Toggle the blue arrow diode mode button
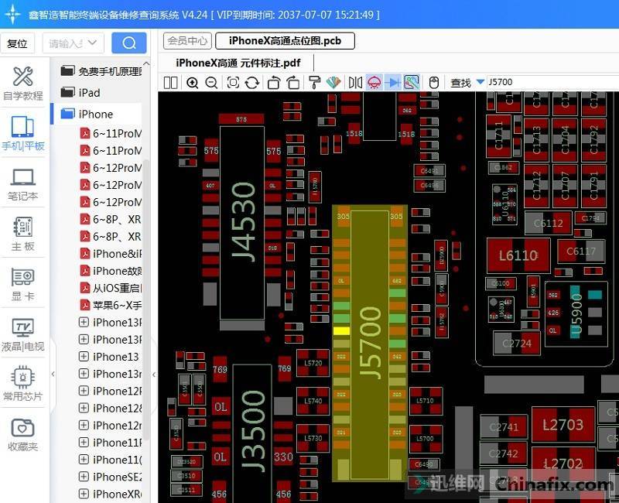619x503 pixels. point(393,83)
